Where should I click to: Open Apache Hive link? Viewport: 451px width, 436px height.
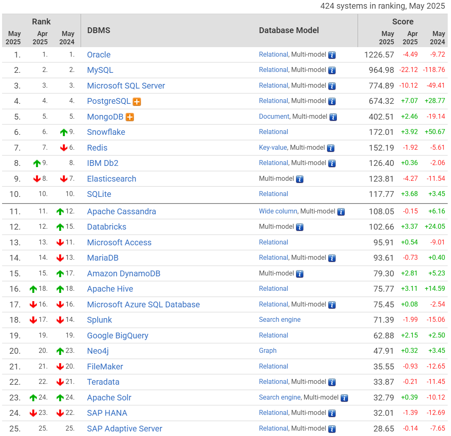coord(110,289)
